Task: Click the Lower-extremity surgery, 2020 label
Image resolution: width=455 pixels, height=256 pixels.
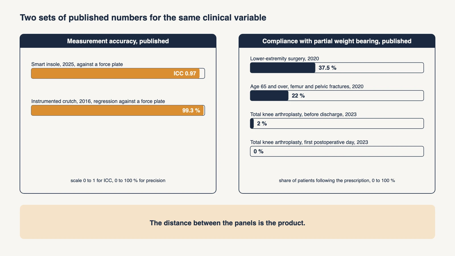Action: (x=285, y=59)
